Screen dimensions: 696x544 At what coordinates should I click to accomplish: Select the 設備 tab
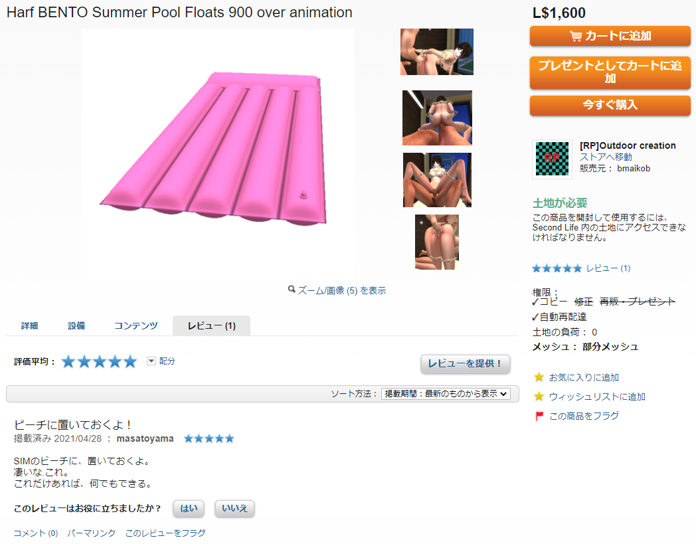[x=76, y=326]
